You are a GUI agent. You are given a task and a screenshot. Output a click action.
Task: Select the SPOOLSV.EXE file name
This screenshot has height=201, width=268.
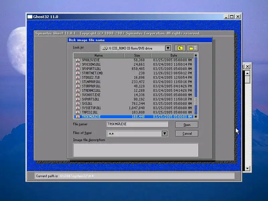(x=90, y=60)
